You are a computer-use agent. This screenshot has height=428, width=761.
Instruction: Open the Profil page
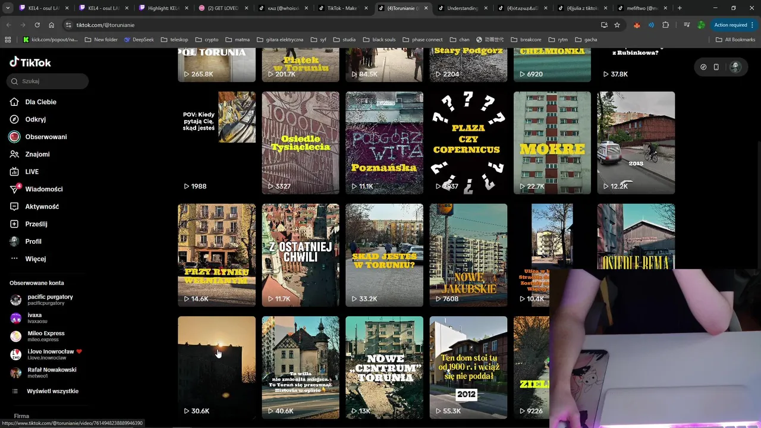[x=26, y=241]
